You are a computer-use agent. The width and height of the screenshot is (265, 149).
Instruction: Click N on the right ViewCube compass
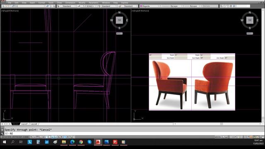pos(250,12)
